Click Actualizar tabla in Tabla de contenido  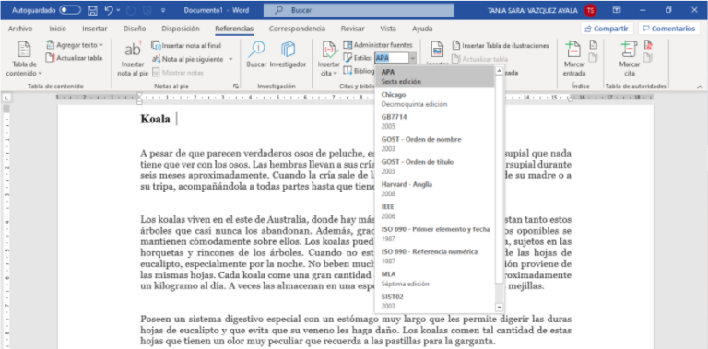(x=74, y=58)
